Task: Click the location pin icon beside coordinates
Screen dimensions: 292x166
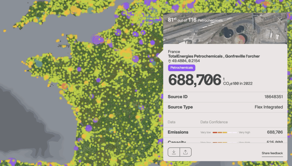Action: (x=169, y=61)
